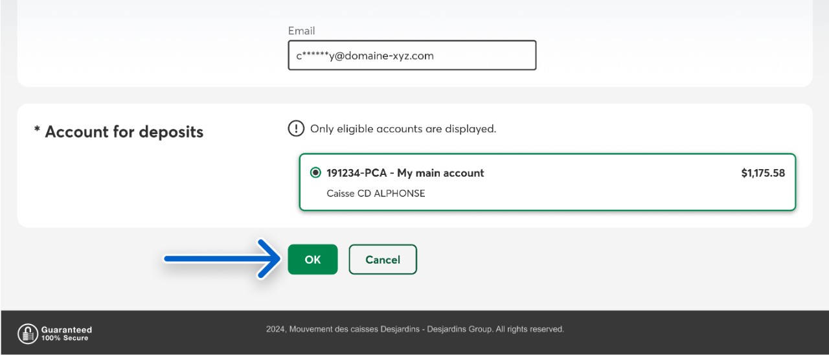The image size is (829, 355).
Task: Click the "191234-PCA" account number
Action: click(x=356, y=173)
